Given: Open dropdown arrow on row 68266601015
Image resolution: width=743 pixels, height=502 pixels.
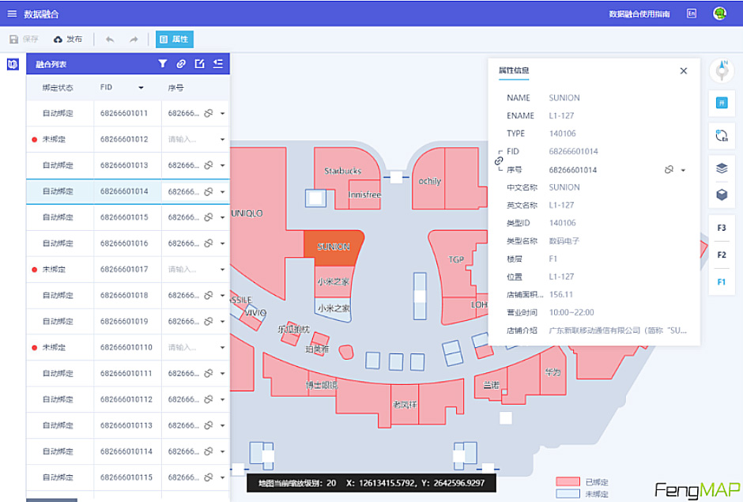Looking at the screenshot, I should point(221,217).
